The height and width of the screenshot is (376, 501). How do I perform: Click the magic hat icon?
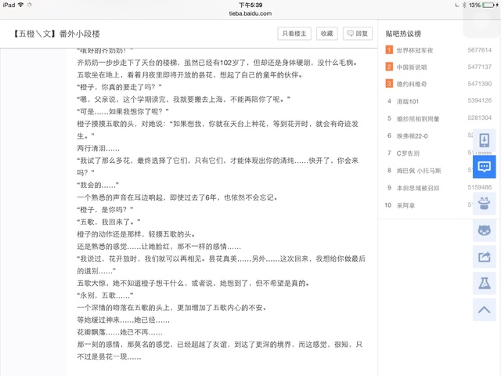pos(484,201)
